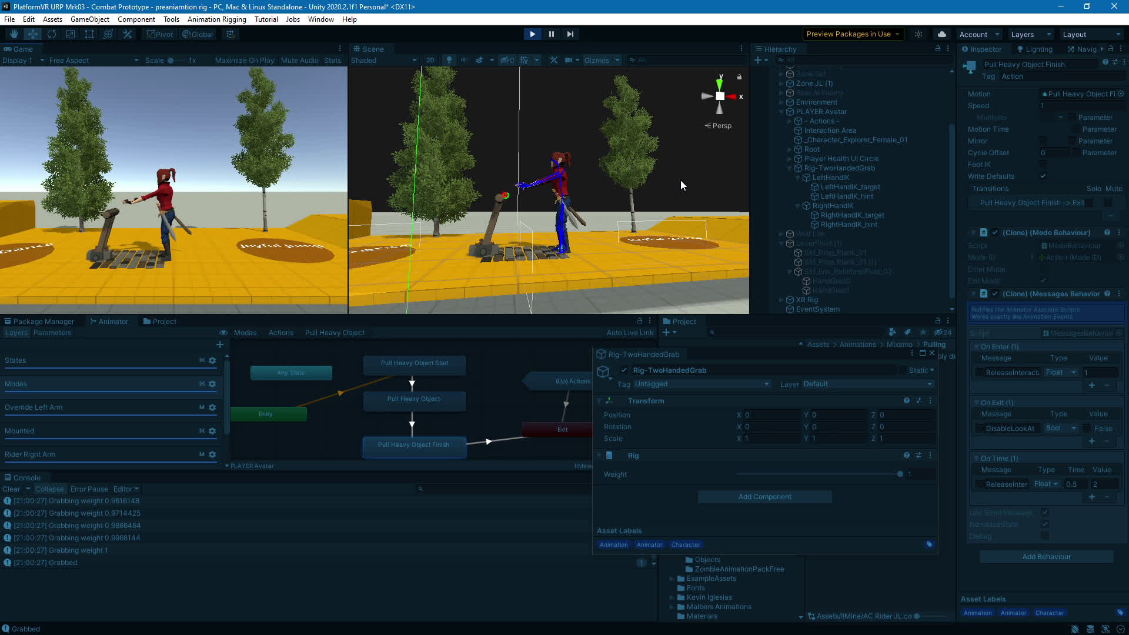The height and width of the screenshot is (635, 1129).
Task: Open the Tag Untagged dropdown
Action: click(701, 384)
